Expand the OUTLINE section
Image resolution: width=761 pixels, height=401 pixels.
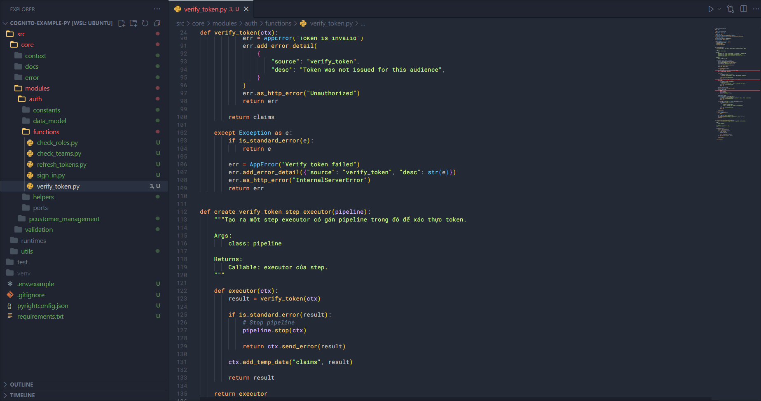[x=21, y=385]
